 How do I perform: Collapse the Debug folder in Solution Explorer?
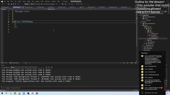click(x=146, y=32)
